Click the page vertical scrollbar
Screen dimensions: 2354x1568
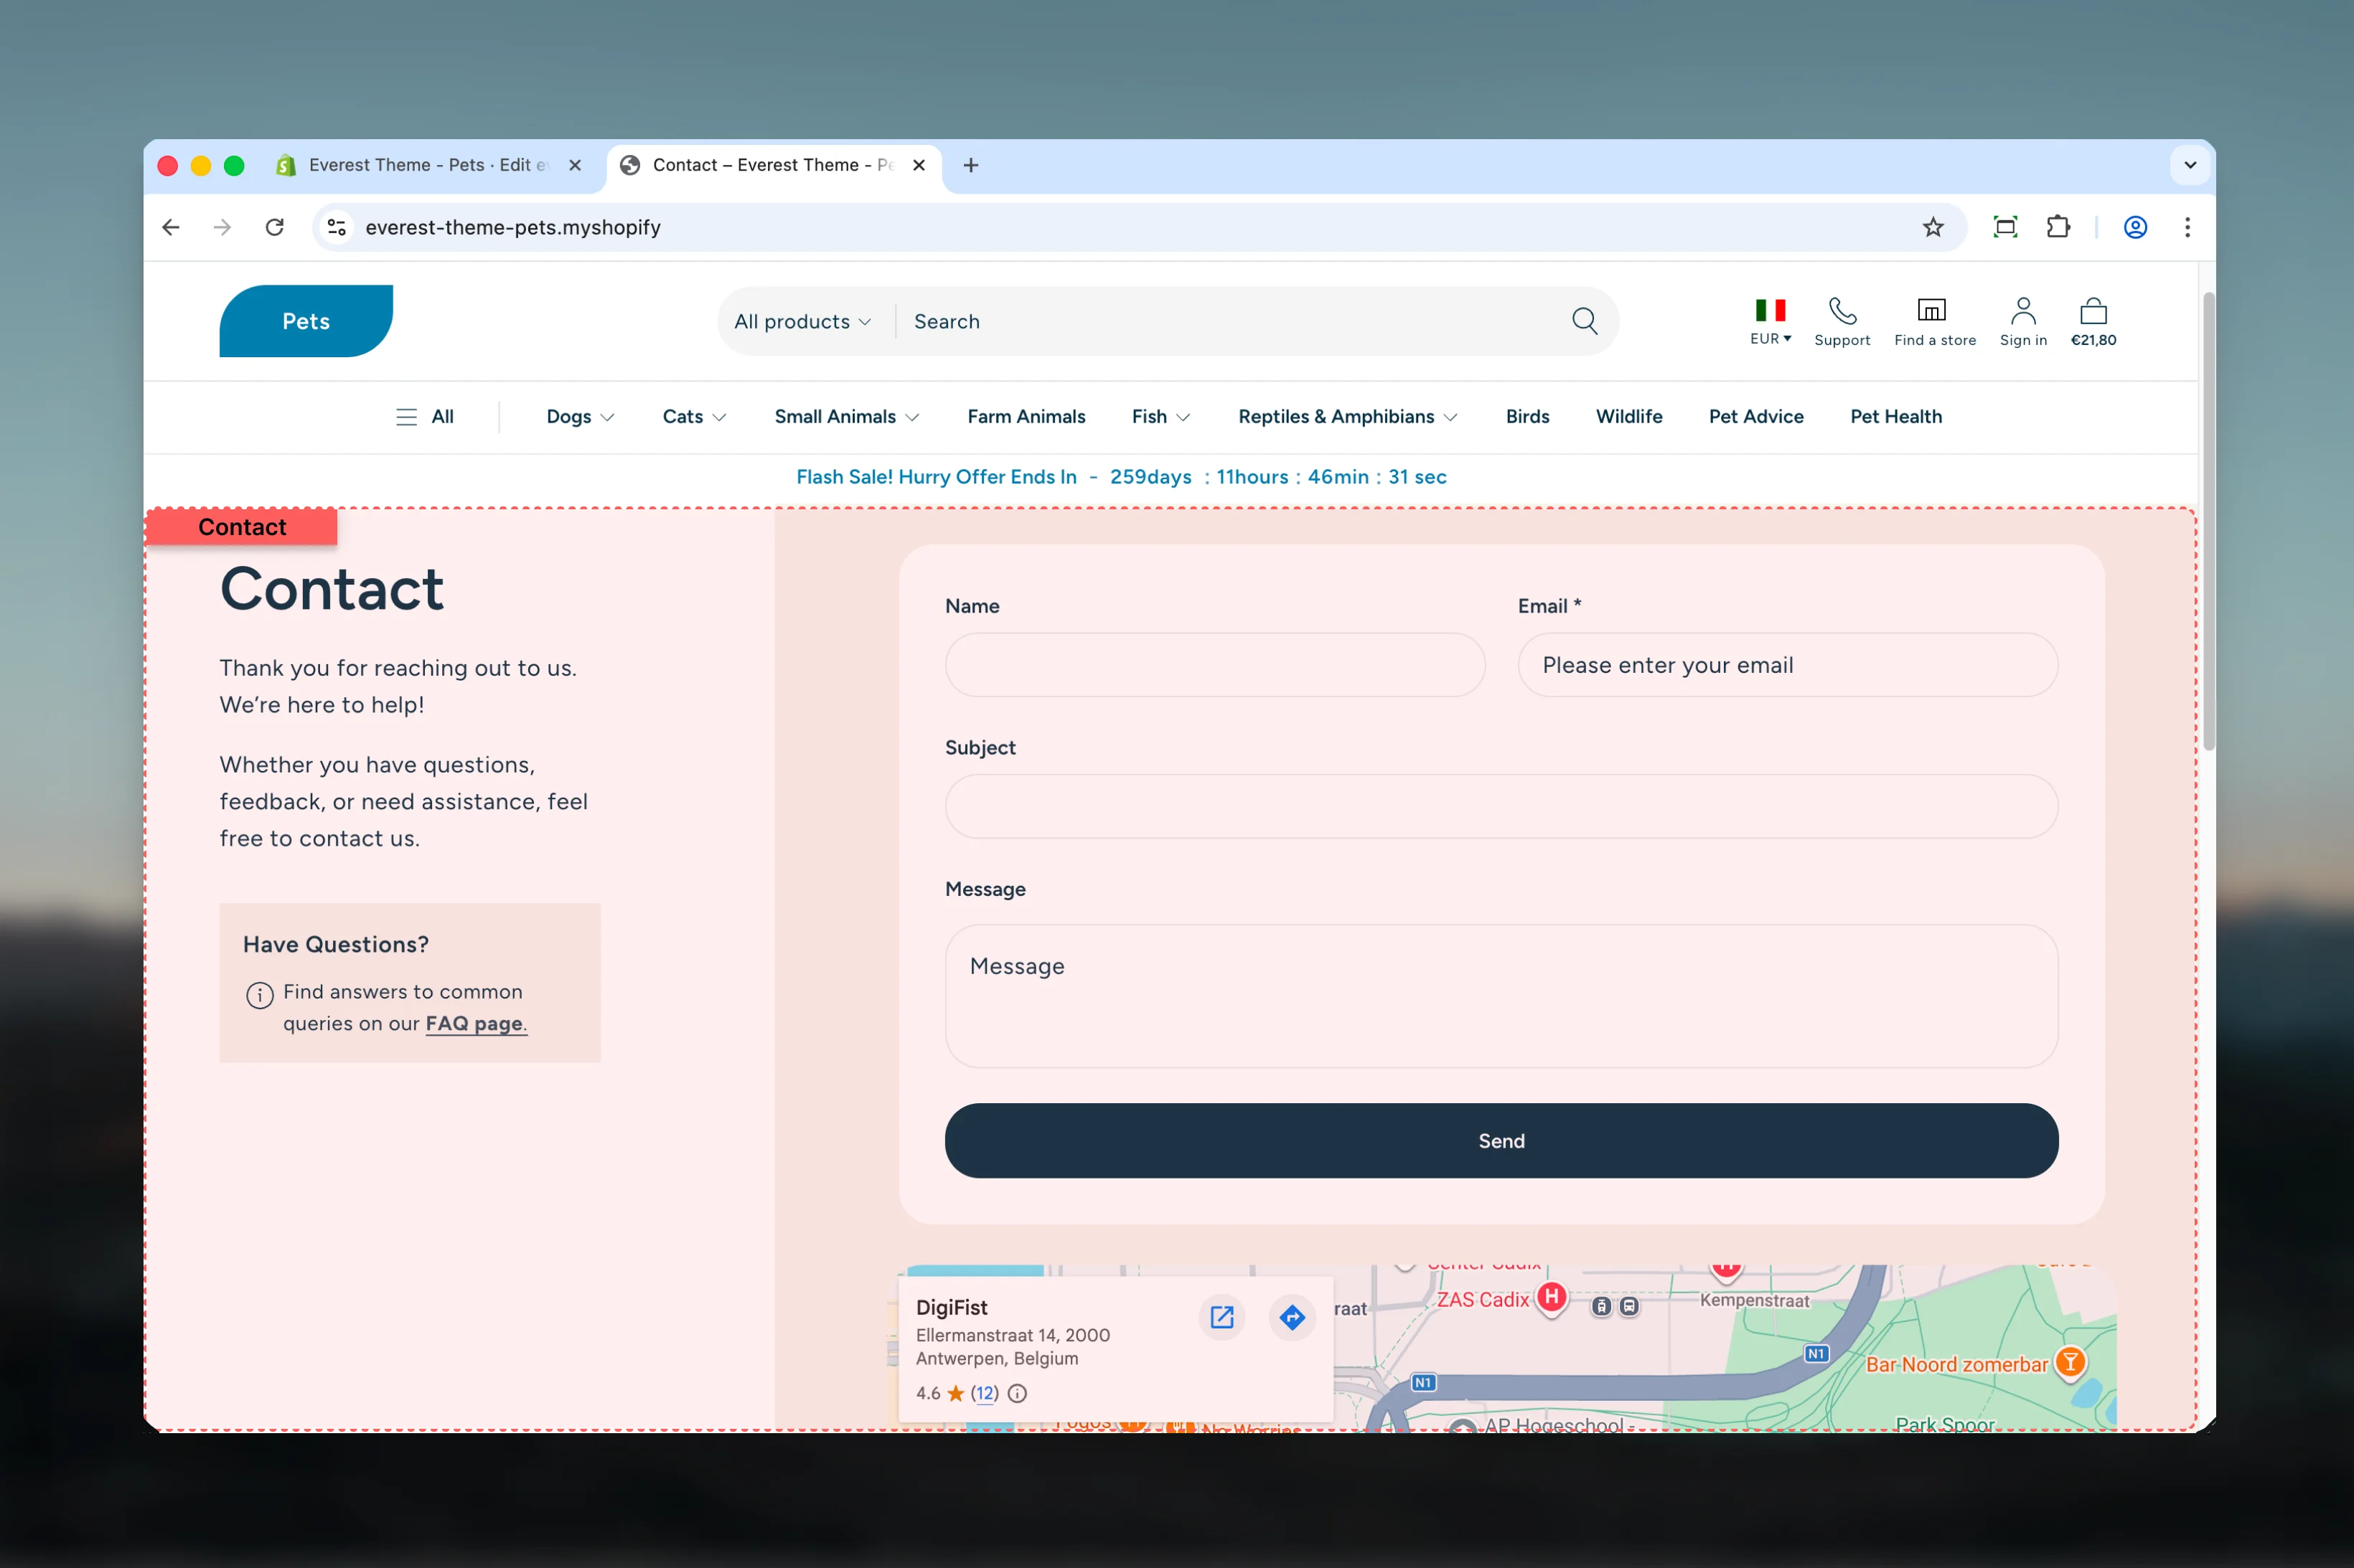tap(2208, 520)
